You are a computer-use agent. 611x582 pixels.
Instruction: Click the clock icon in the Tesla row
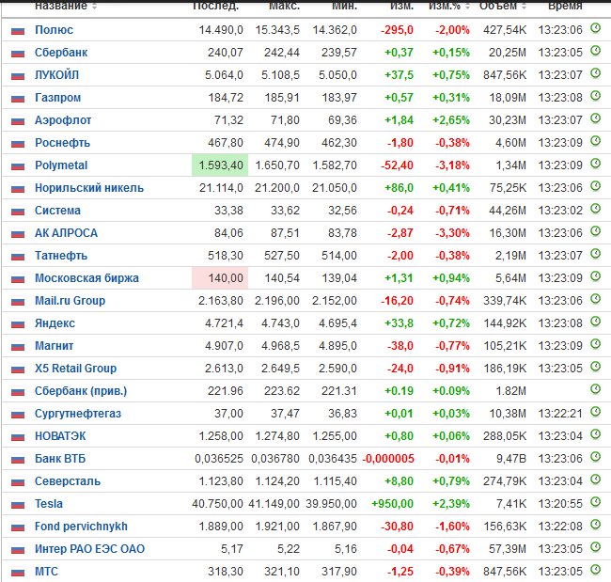[x=595, y=502]
